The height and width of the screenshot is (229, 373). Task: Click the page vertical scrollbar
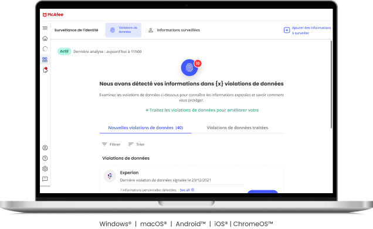(331, 85)
